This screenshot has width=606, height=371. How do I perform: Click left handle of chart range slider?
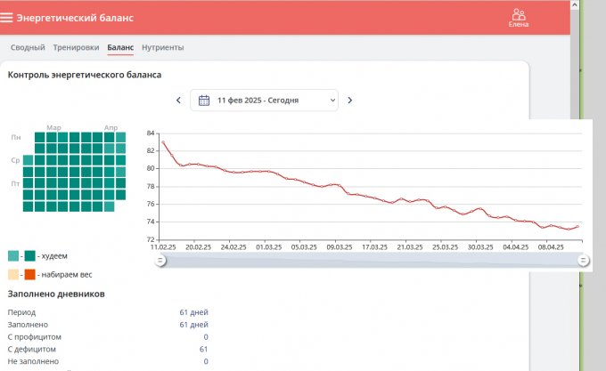pos(160,260)
